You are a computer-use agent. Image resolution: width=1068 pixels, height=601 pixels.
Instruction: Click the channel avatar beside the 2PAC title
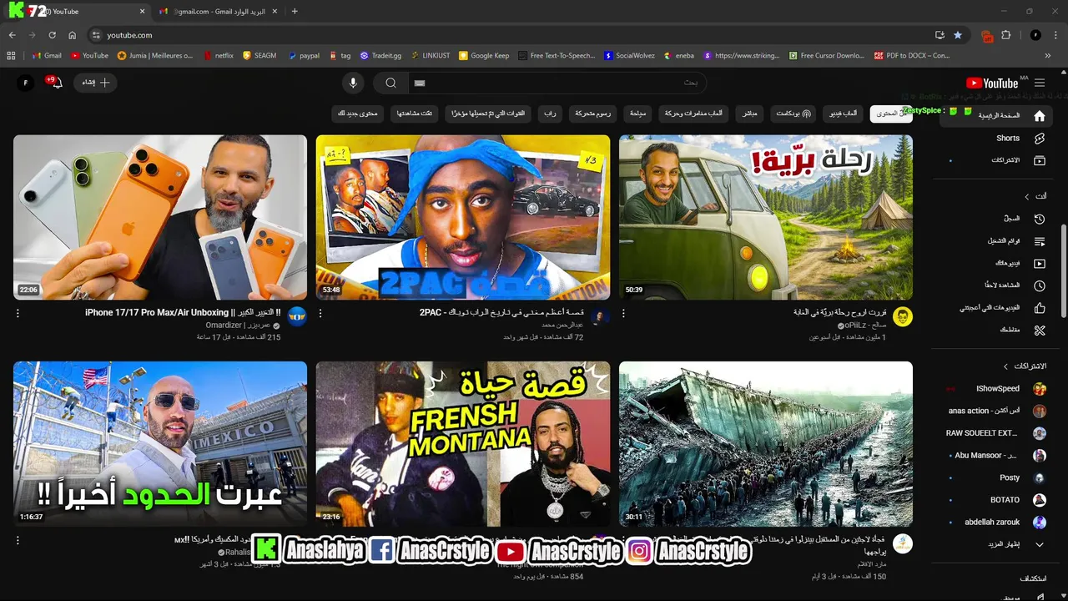point(600,316)
